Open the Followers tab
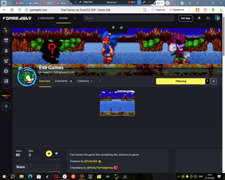Viewport: 225px width, 180px height. click(85, 81)
